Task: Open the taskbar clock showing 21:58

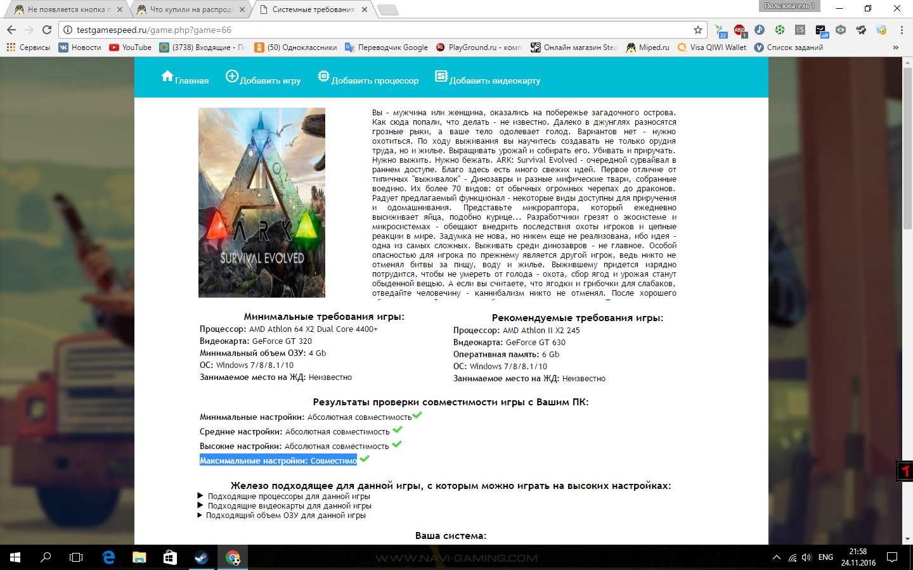Action: pyautogui.click(x=858, y=557)
